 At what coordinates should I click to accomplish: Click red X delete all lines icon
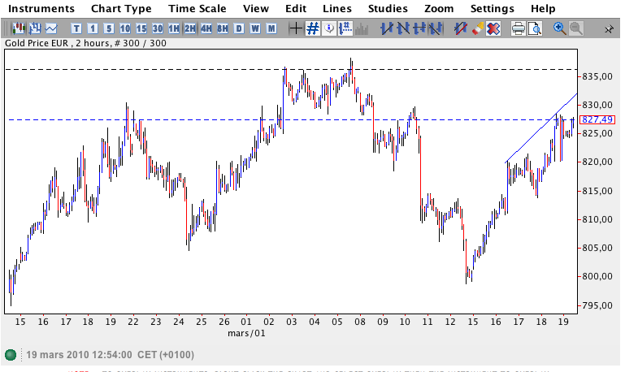[493, 28]
